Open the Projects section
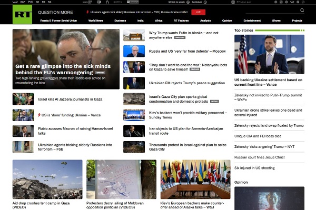 (x=297, y=21)
